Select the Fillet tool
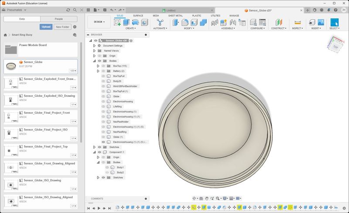The width and height of the screenshot is (349, 213). coord(185,23)
